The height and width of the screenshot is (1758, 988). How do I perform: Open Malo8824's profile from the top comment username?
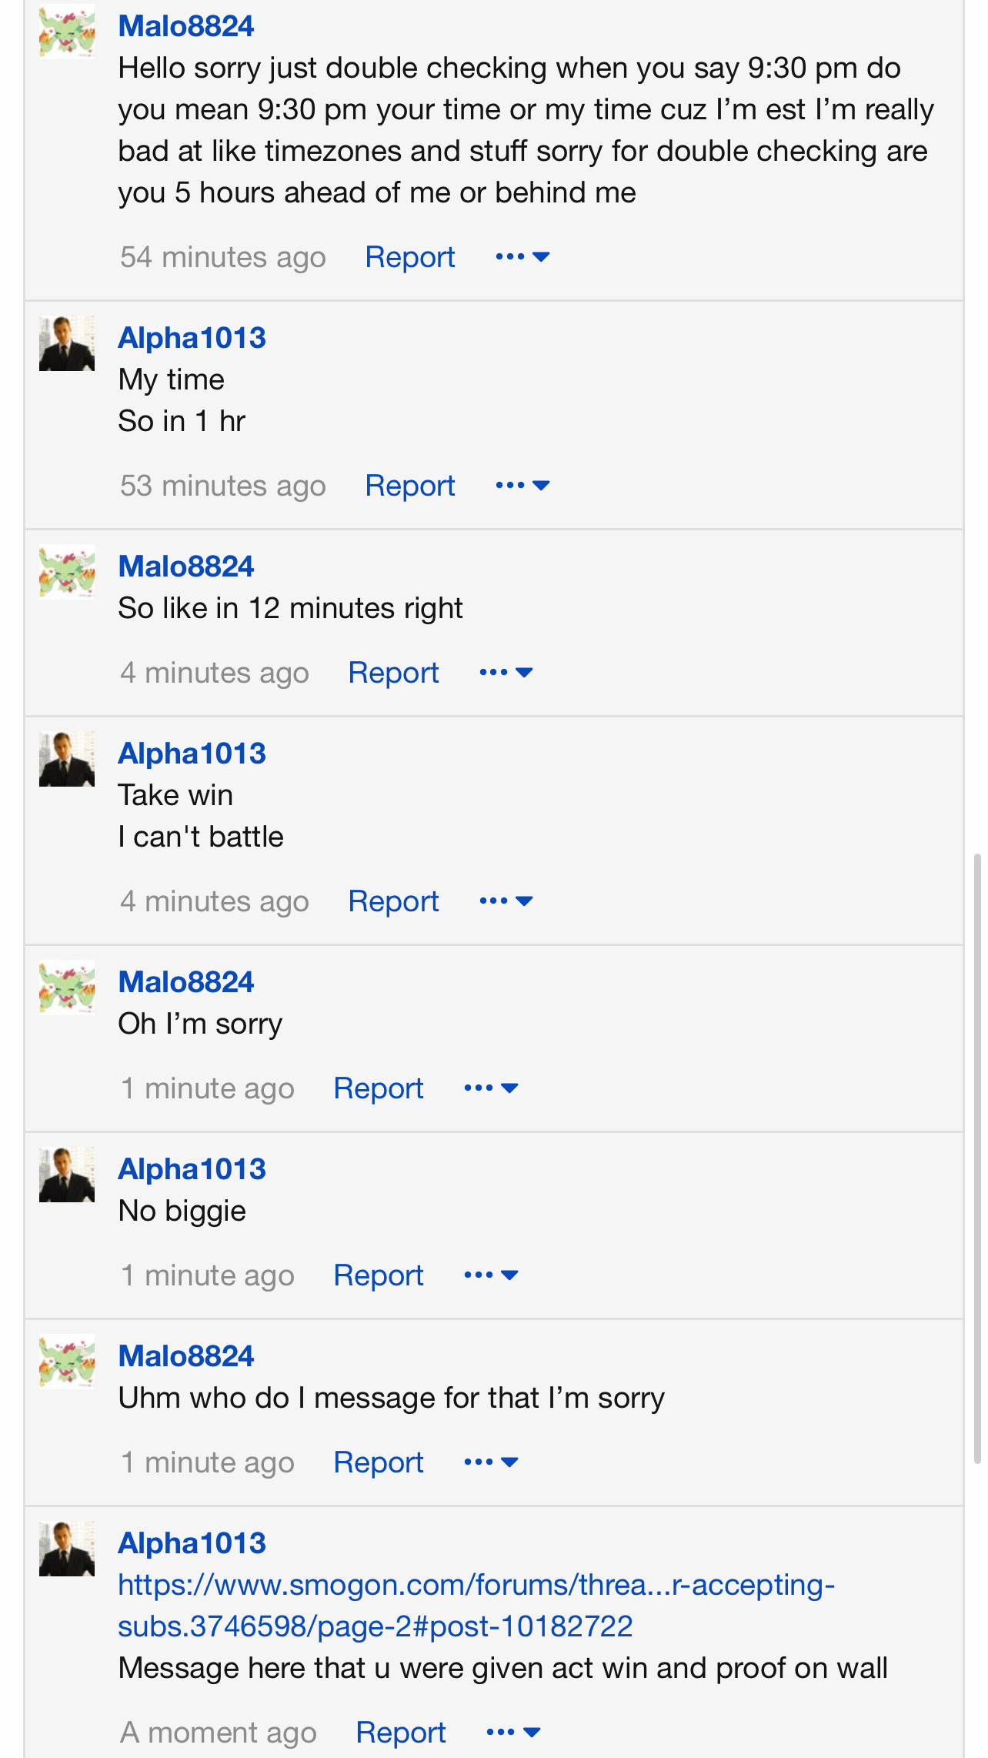186,26
